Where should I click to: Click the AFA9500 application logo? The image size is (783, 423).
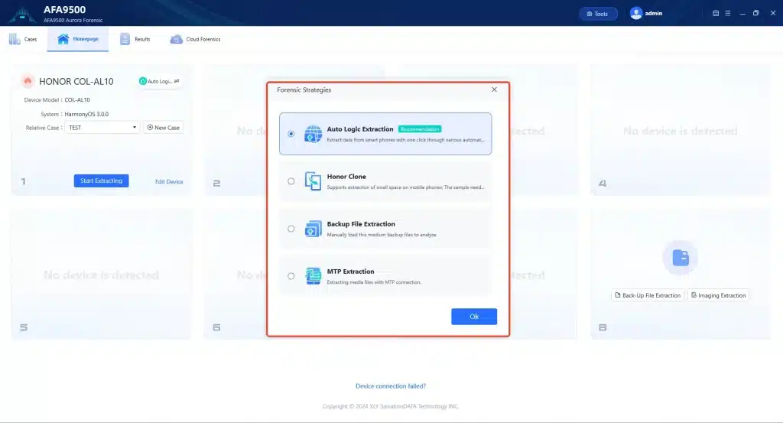(22, 14)
